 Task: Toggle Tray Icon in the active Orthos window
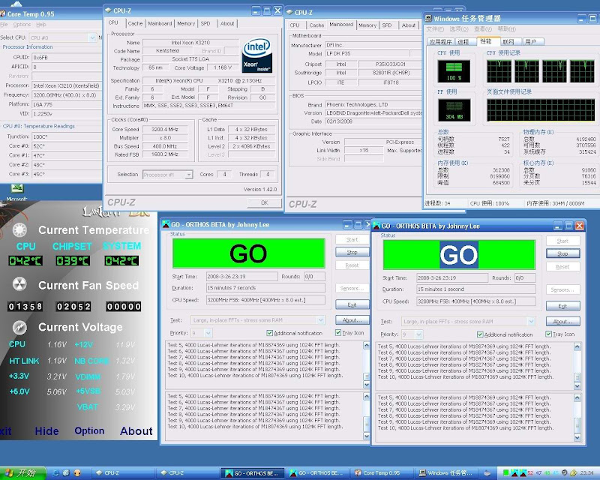click(549, 334)
